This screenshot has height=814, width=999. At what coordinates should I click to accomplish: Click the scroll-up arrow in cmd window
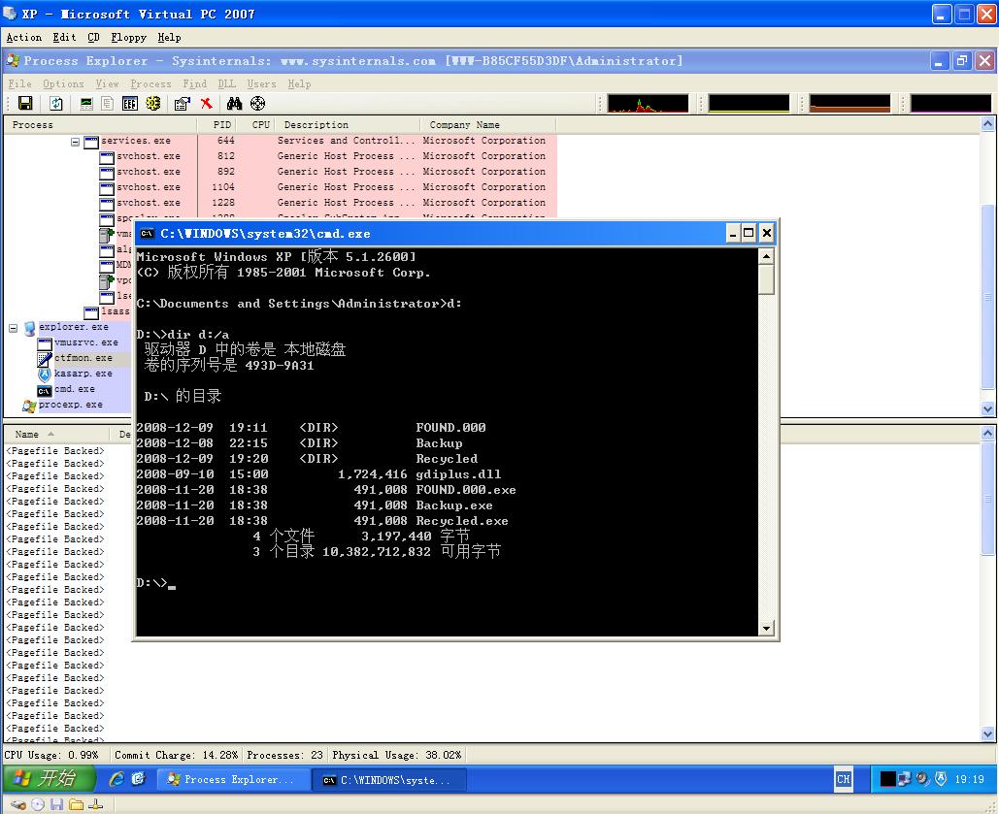(x=766, y=256)
